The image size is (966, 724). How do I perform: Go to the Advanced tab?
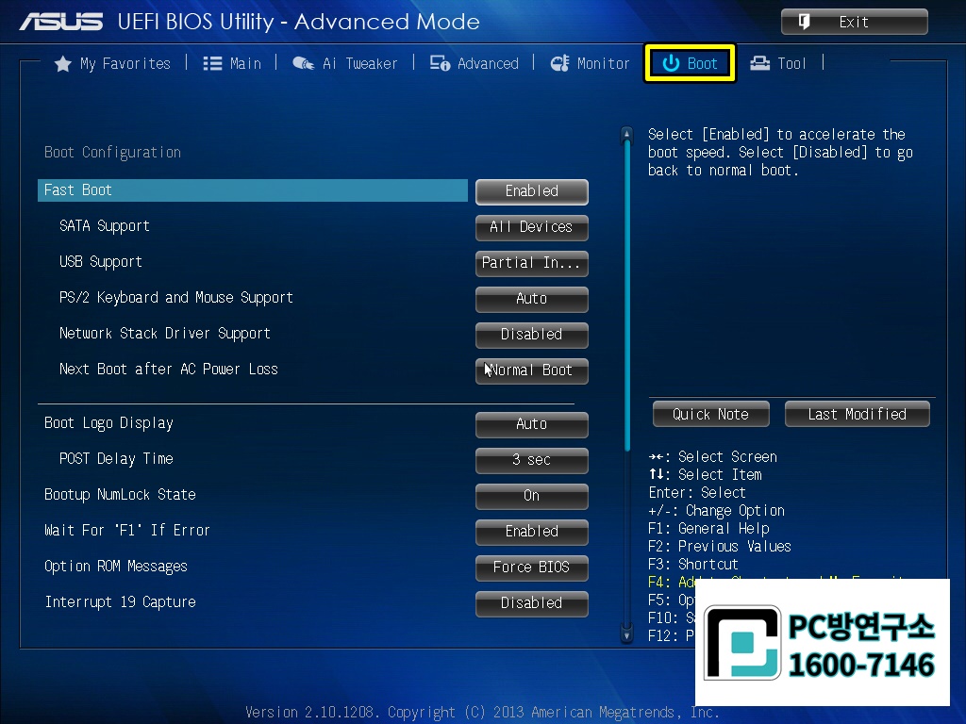pyautogui.click(x=475, y=63)
